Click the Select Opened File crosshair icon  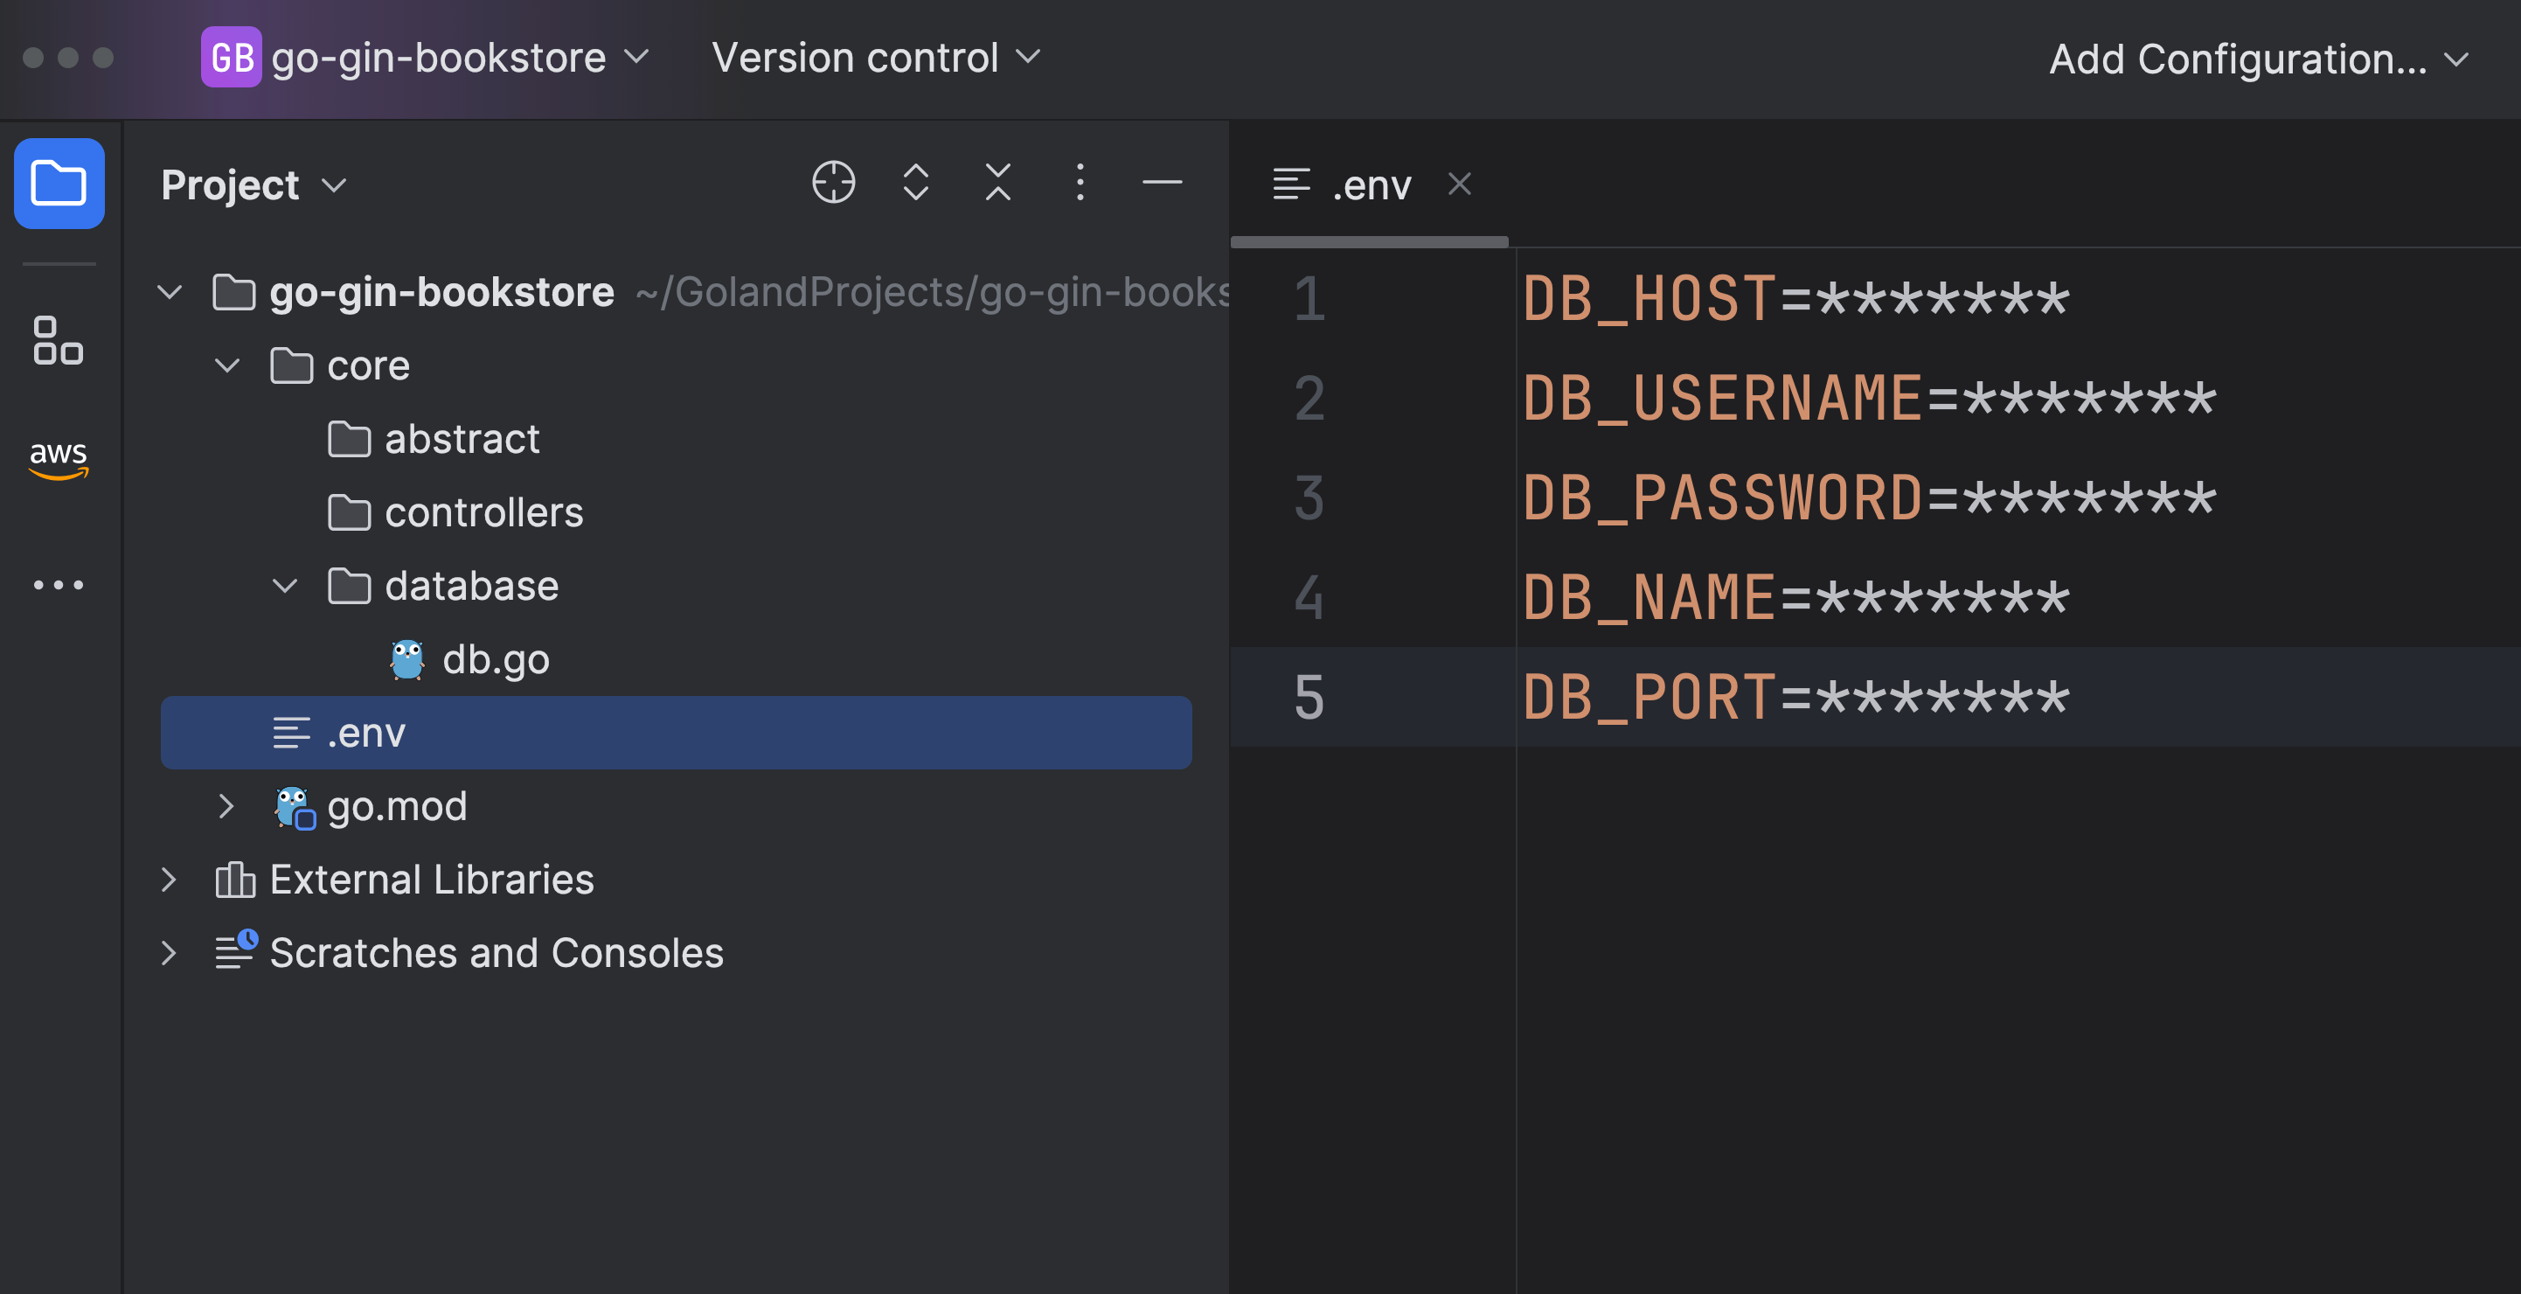(x=833, y=182)
